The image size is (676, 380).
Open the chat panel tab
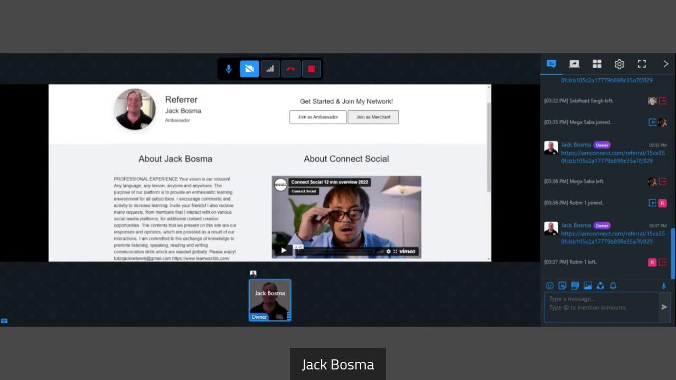click(x=551, y=64)
